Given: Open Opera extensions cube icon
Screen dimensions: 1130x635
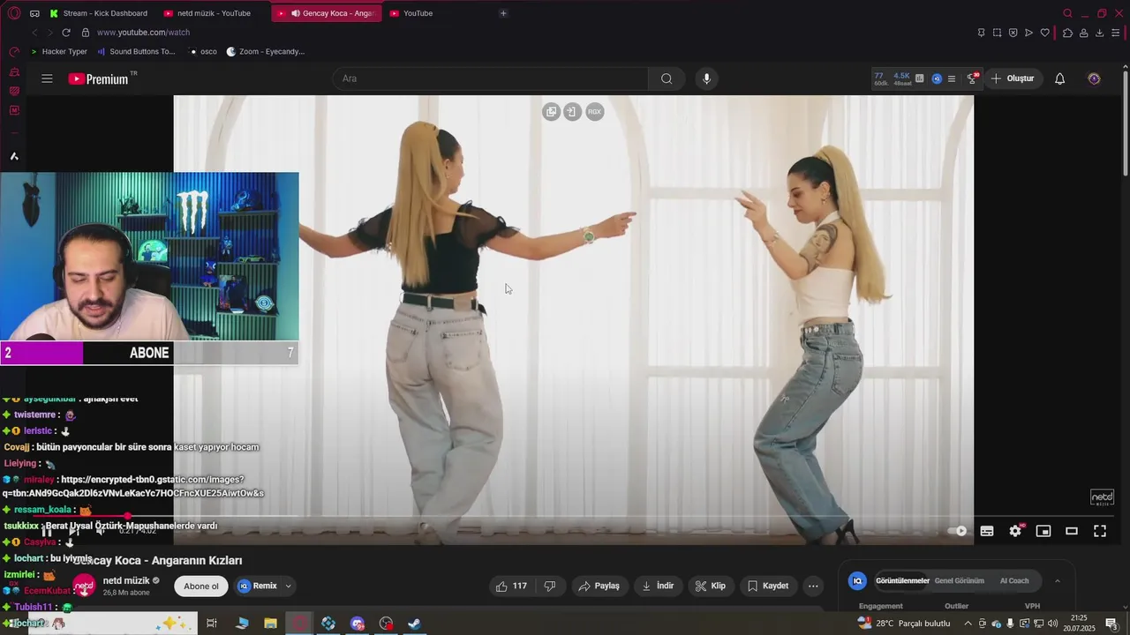Looking at the screenshot, I should 1067,33.
